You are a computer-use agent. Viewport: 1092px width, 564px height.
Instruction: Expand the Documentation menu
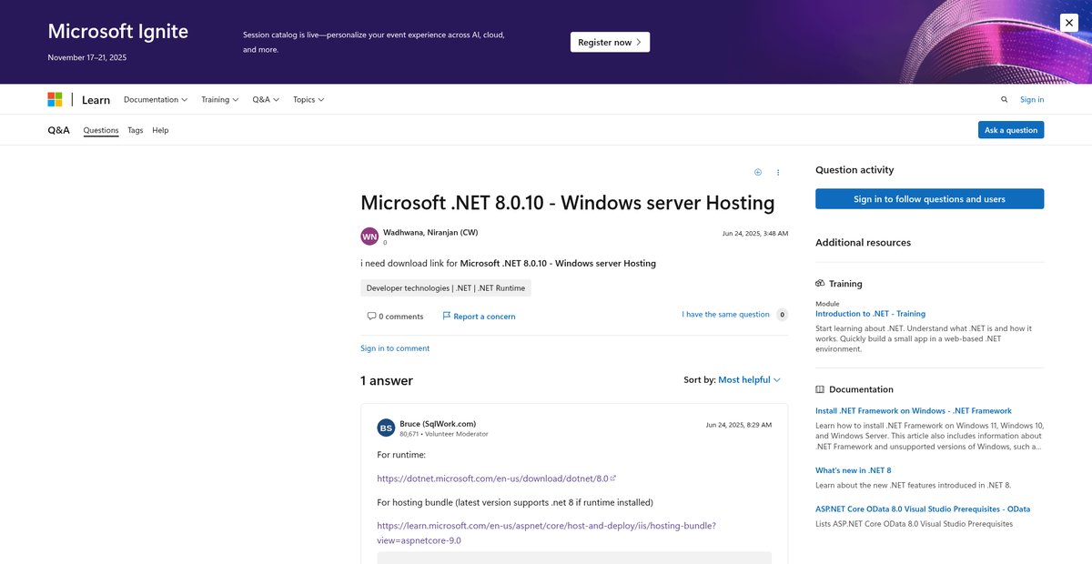pyautogui.click(x=156, y=99)
